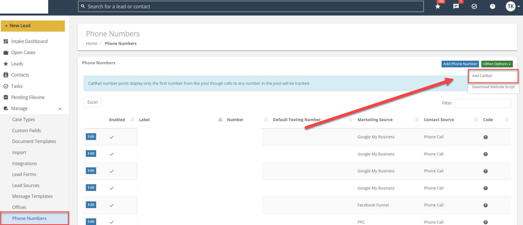Export table with Excel button
Screen dimensions: 523x225
pyautogui.click(x=93, y=102)
